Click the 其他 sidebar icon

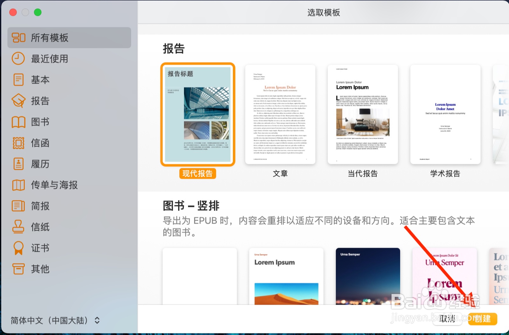pos(18,269)
